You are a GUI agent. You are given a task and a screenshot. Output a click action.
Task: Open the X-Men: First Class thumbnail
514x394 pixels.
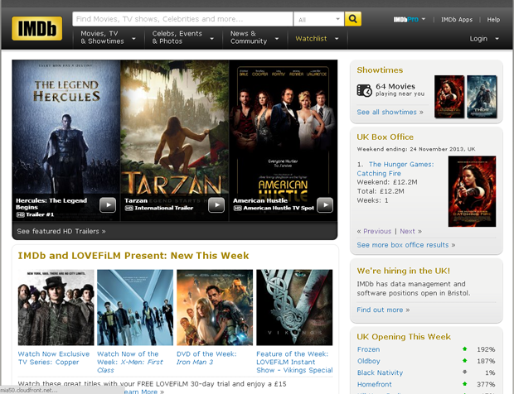click(135, 307)
